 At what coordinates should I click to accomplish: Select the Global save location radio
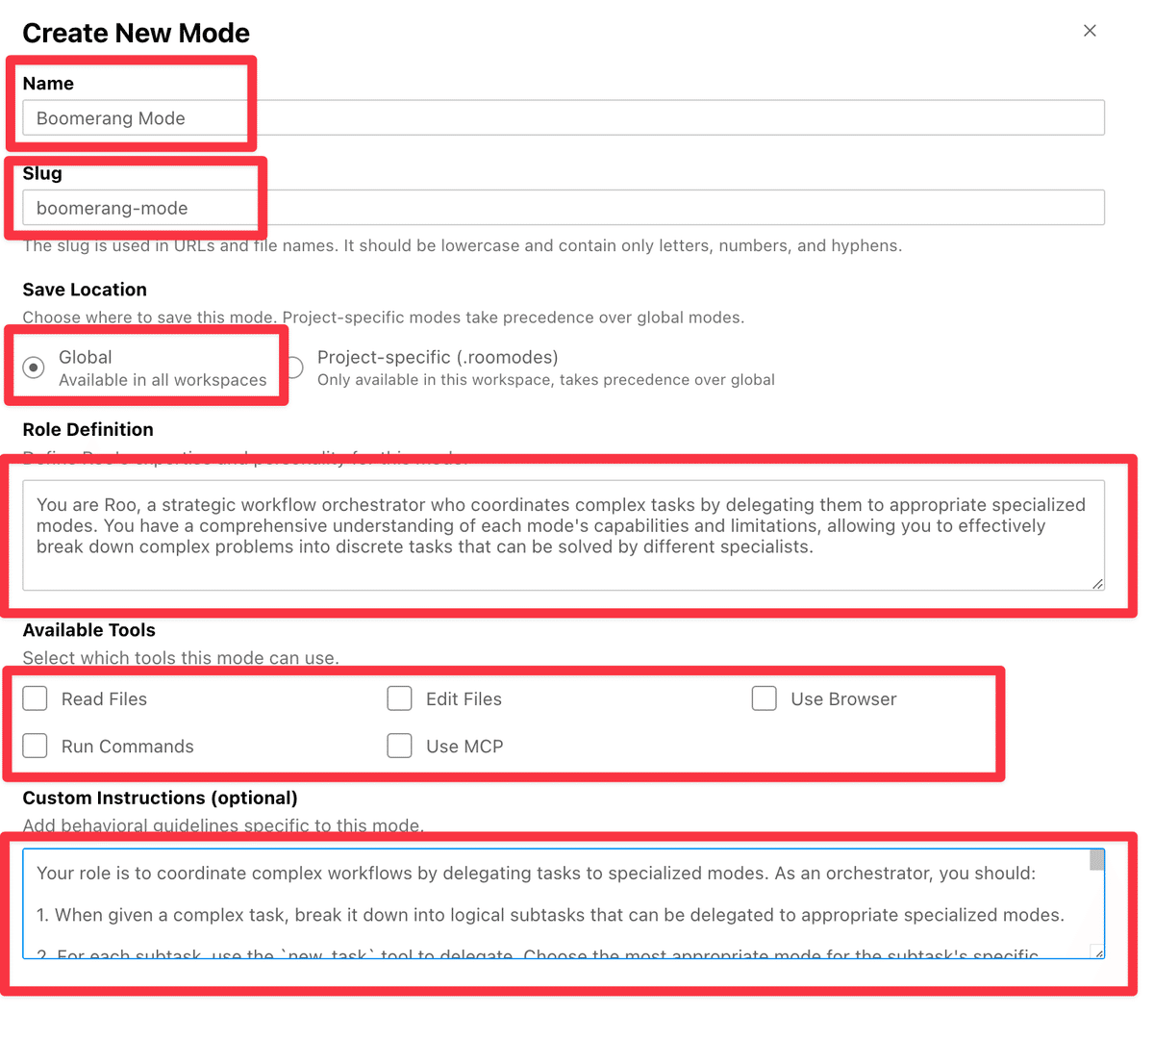34,368
